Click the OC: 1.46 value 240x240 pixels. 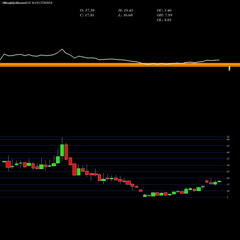tap(164, 11)
